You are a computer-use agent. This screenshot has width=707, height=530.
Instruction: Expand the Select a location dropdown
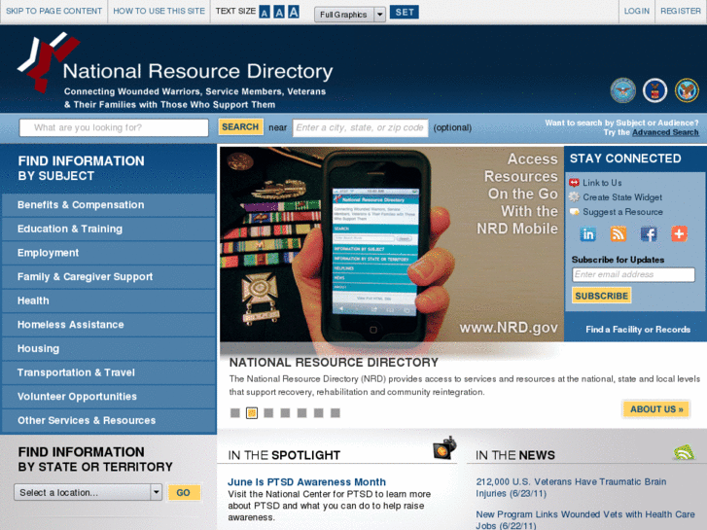pos(88,492)
